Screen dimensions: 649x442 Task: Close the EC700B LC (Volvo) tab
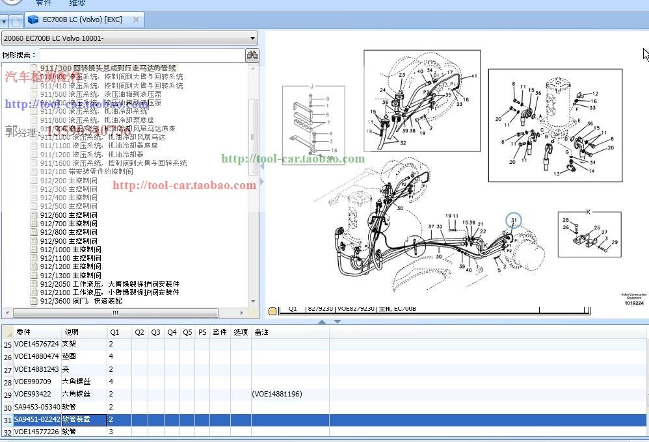(135, 19)
